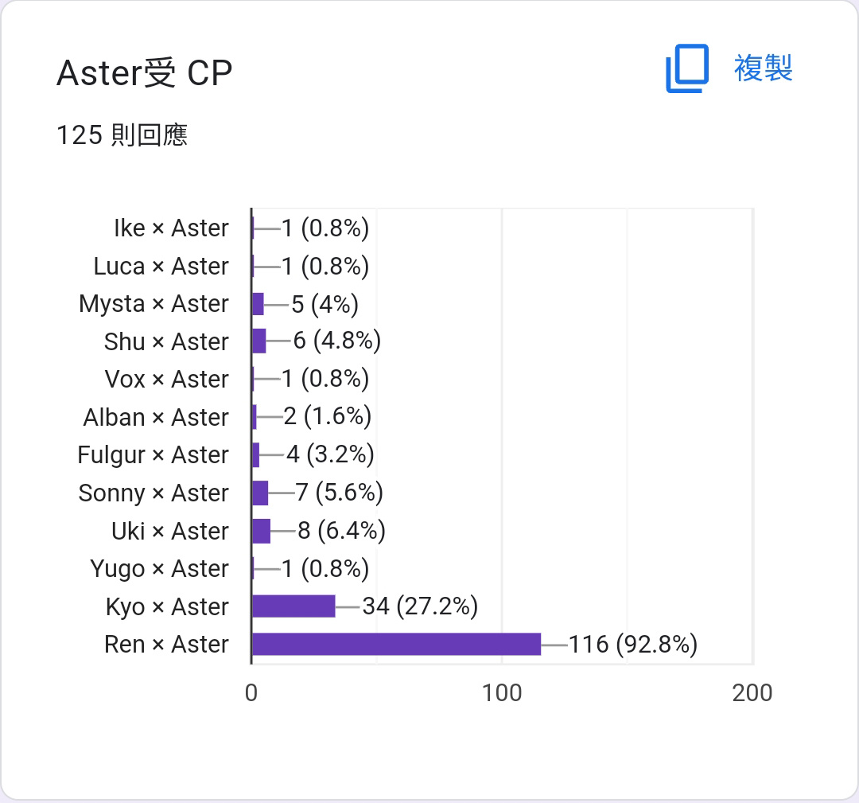
Task: Click the Fulgur × Aster bar
Action: tap(256, 455)
